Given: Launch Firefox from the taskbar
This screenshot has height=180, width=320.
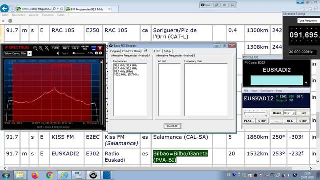Looking at the screenshot, I should (35, 175).
